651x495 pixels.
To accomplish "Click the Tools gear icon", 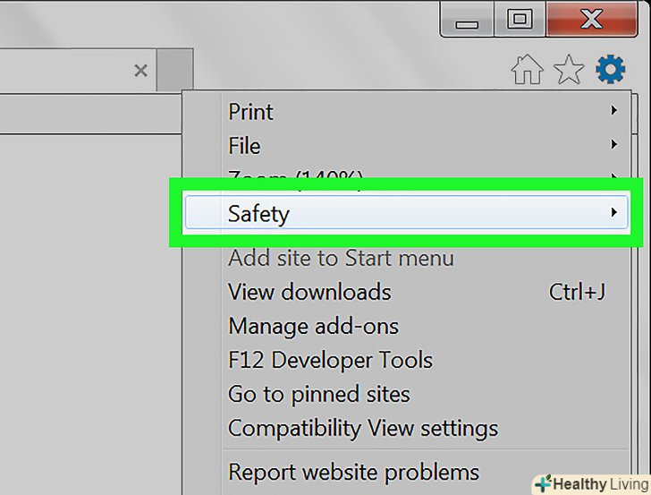I will pyautogui.click(x=611, y=69).
